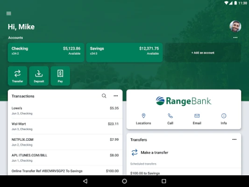Open the NETFLIX.COM transaction
Viewport: 249px width, 187px height.
click(x=65, y=142)
